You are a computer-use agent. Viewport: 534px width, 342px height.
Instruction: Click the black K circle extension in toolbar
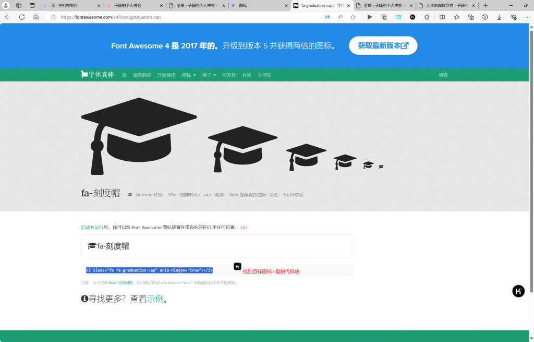coord(412,17)
